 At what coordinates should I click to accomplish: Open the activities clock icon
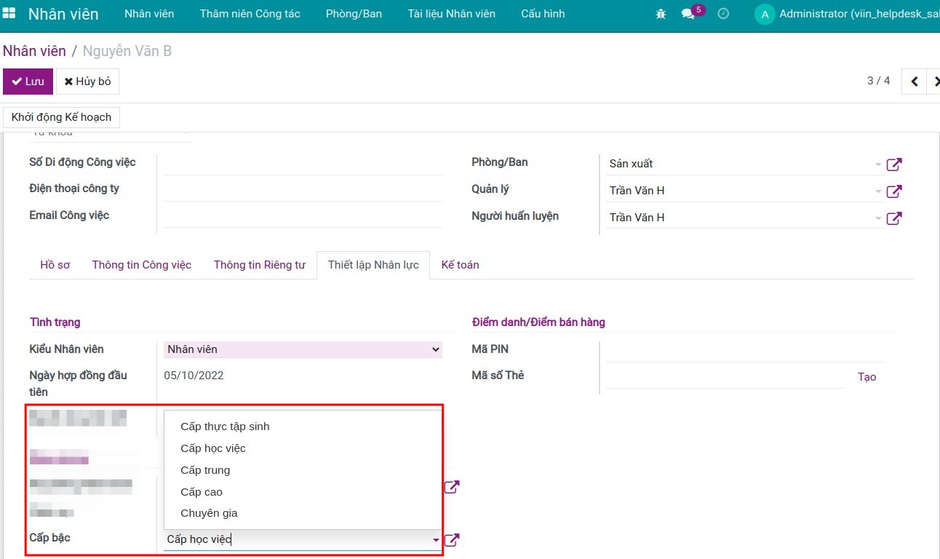point(723,14)
